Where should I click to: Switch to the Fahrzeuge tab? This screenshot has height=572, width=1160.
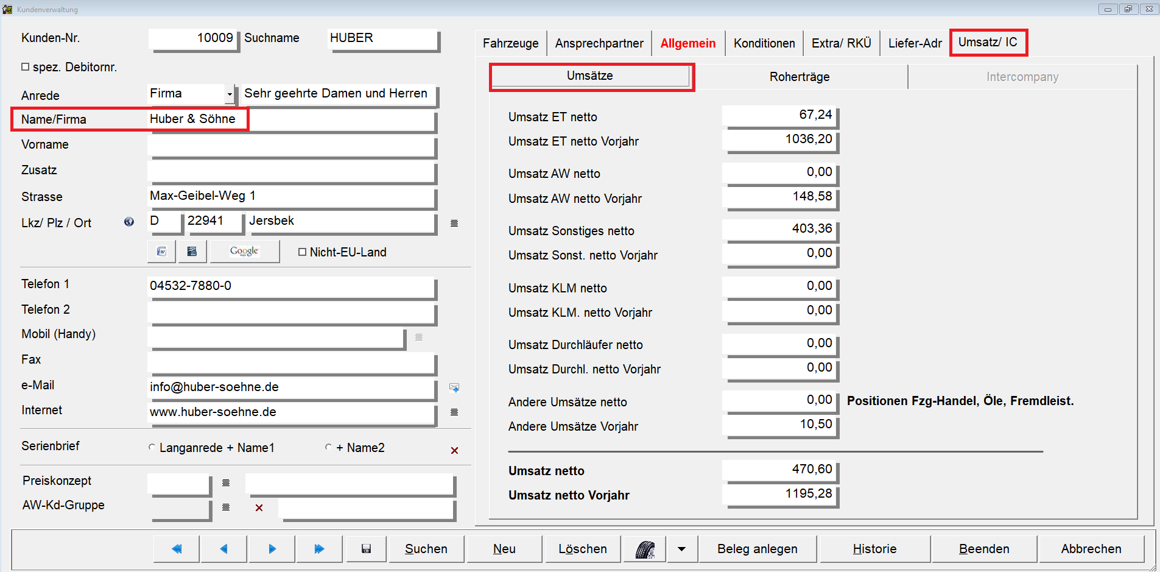click(x=510, y=43)
